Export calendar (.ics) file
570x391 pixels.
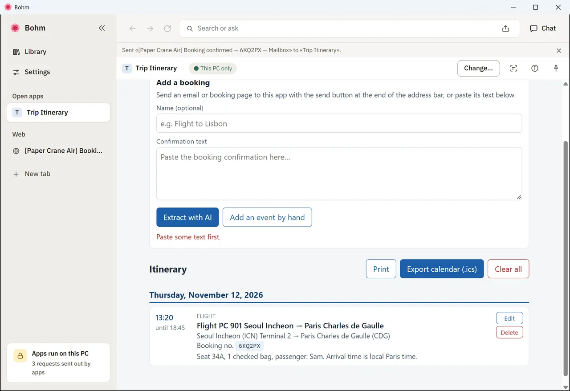(x=442, y=269)
